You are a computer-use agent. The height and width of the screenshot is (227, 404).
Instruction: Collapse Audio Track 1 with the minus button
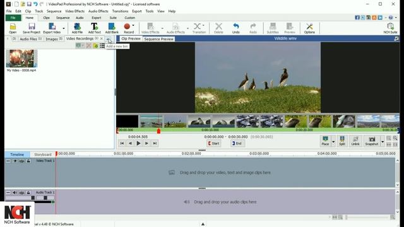8,192
